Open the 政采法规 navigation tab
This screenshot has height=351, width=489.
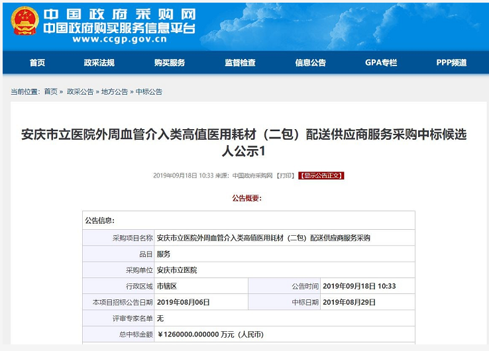click(99, 63)
